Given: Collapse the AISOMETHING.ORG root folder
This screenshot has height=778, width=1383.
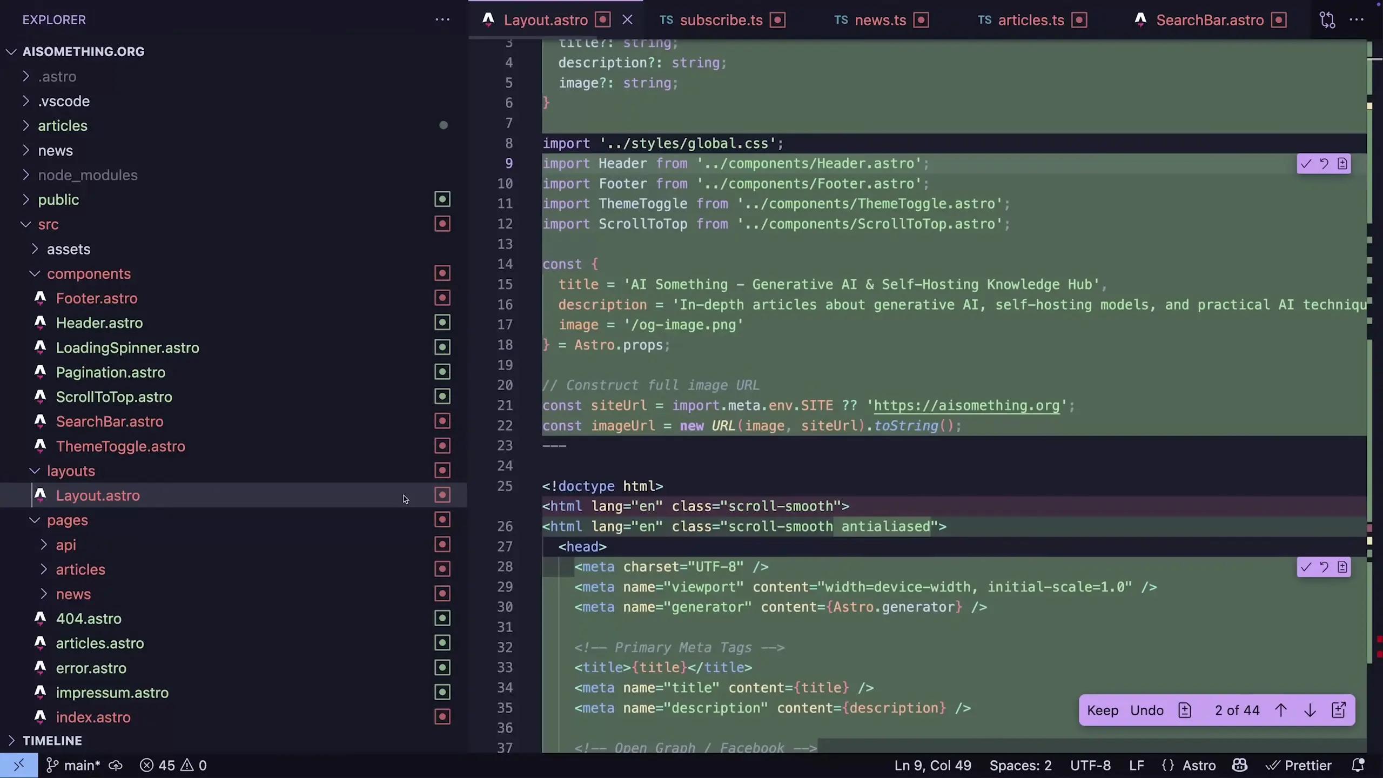Looking at the screenshot, I should point(233,51).
